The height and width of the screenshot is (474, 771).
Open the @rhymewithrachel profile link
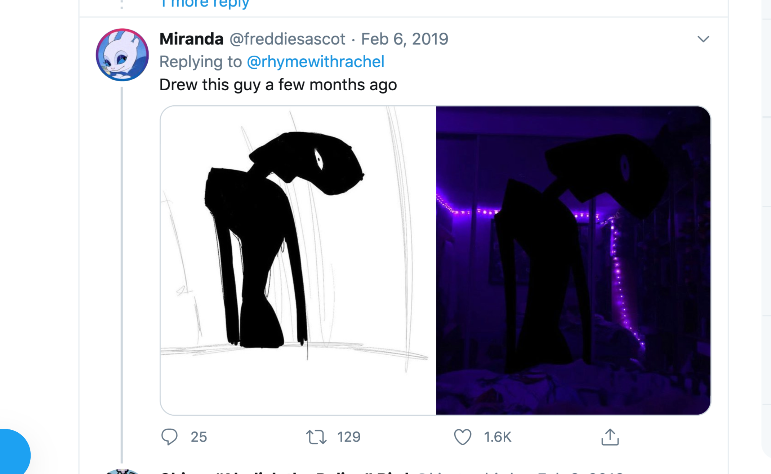coord(315,61)
